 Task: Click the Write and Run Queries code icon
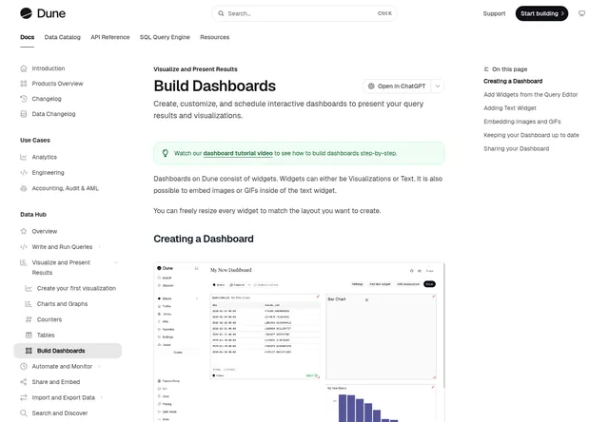click(24, 247)
